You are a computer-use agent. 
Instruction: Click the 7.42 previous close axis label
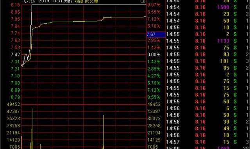click(x=16, y=54)
